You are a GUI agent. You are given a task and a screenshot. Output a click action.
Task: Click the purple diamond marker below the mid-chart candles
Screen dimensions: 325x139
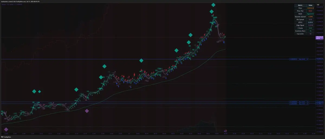coord(87,111)
